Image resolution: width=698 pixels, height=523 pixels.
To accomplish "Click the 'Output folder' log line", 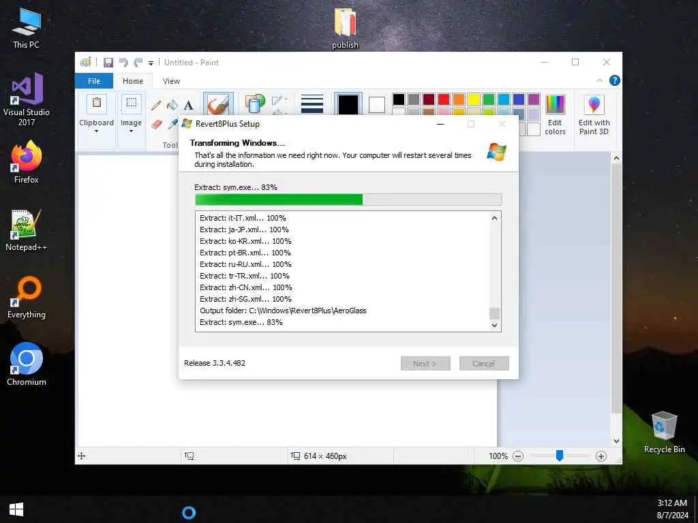I will pos(283,311).
